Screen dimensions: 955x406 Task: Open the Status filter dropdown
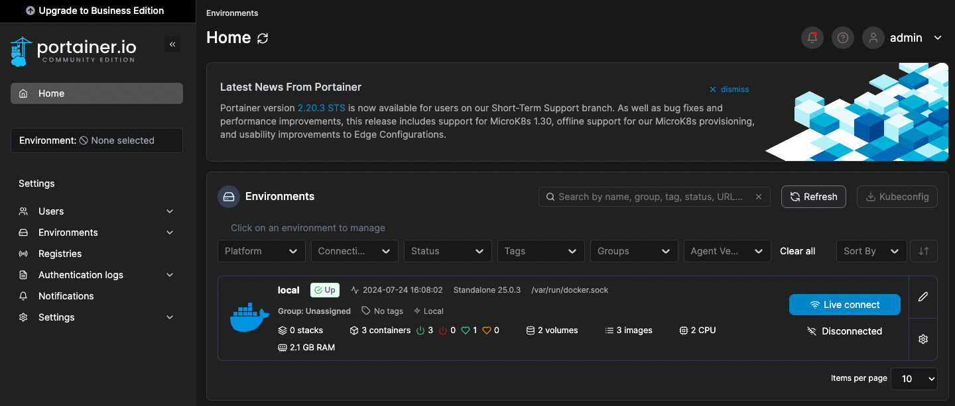(447, 251)
